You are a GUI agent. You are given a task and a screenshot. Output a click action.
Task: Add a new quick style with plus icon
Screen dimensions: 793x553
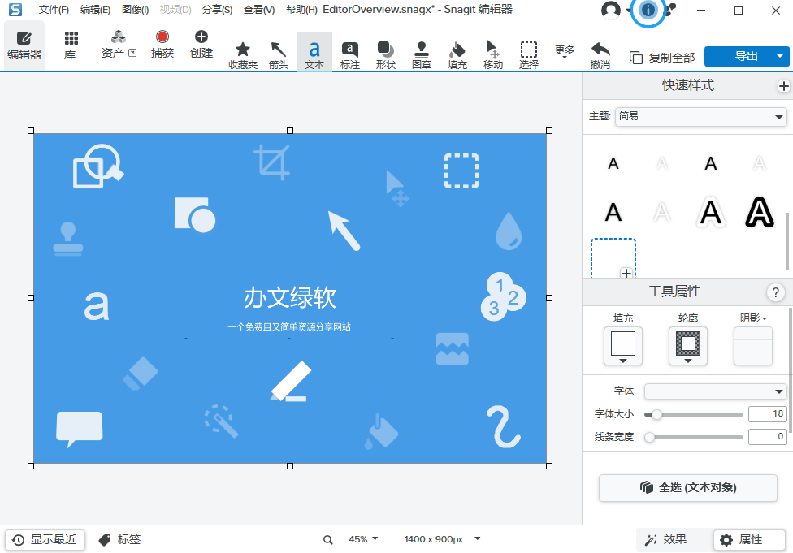[783, 86]
